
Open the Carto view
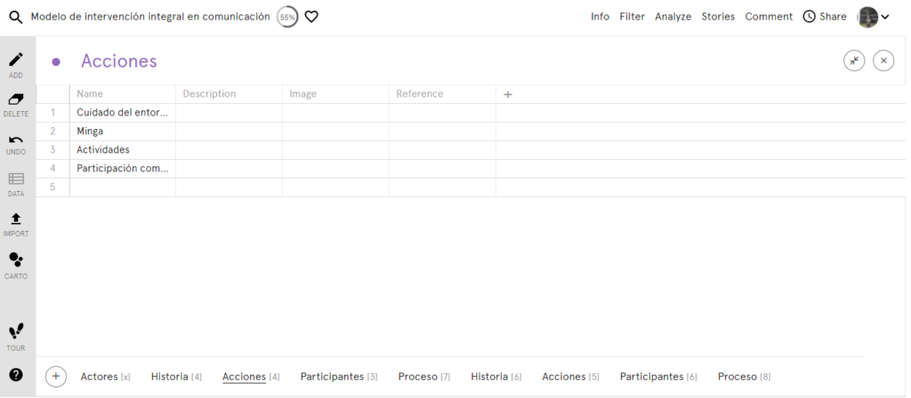(x=16, y=260)
